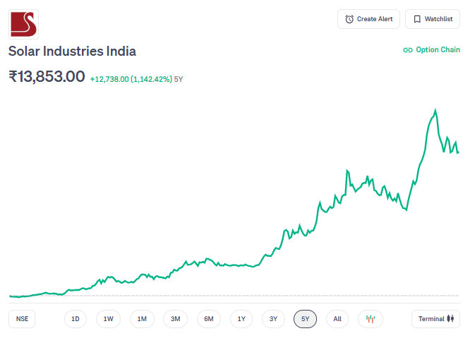The width and height of the screenshot is (475, 343).
Task: Switch to the 6M range
Action: tap(209, 319)
